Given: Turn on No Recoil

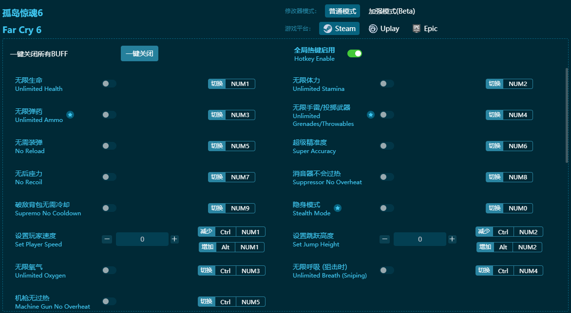Looking at the screenshot, I should coord(109,177).
